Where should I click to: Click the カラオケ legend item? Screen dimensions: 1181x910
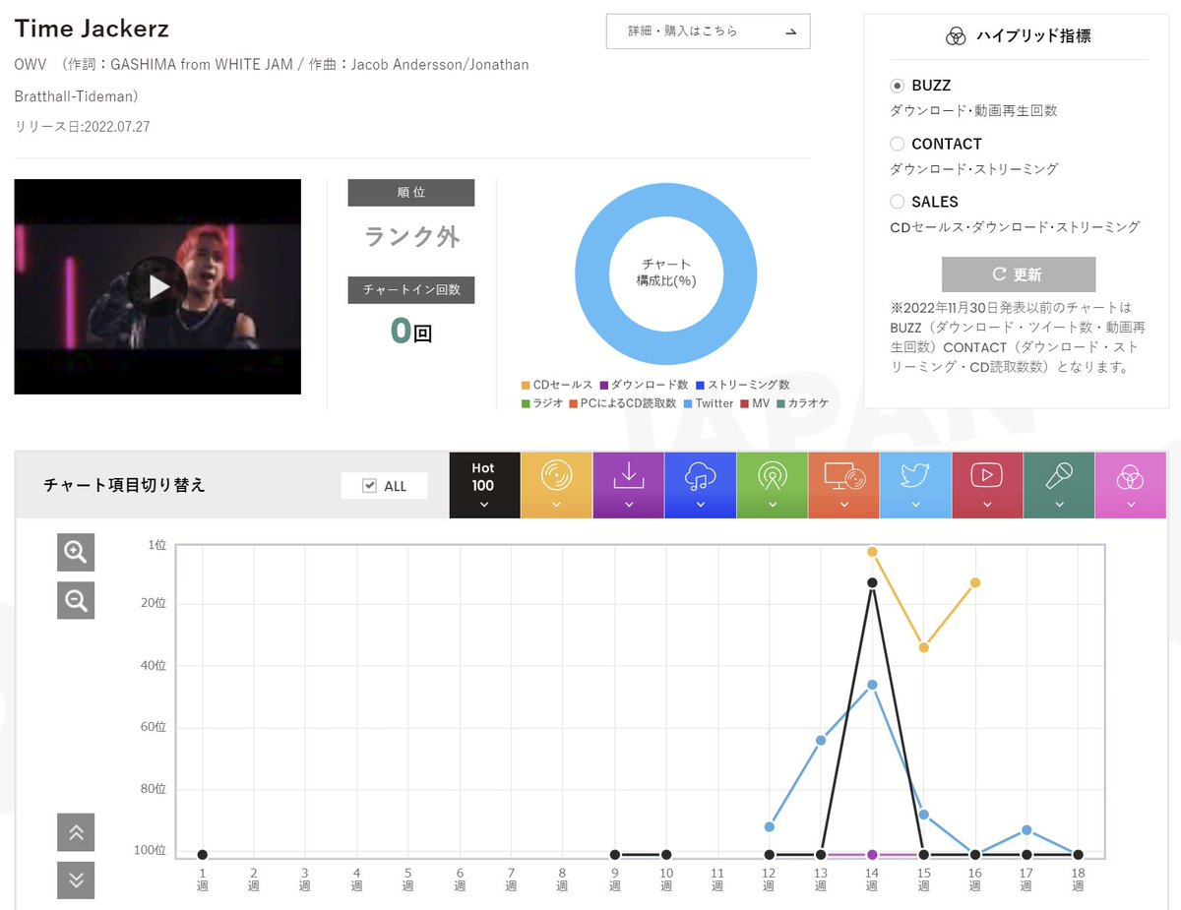[803, 403]
